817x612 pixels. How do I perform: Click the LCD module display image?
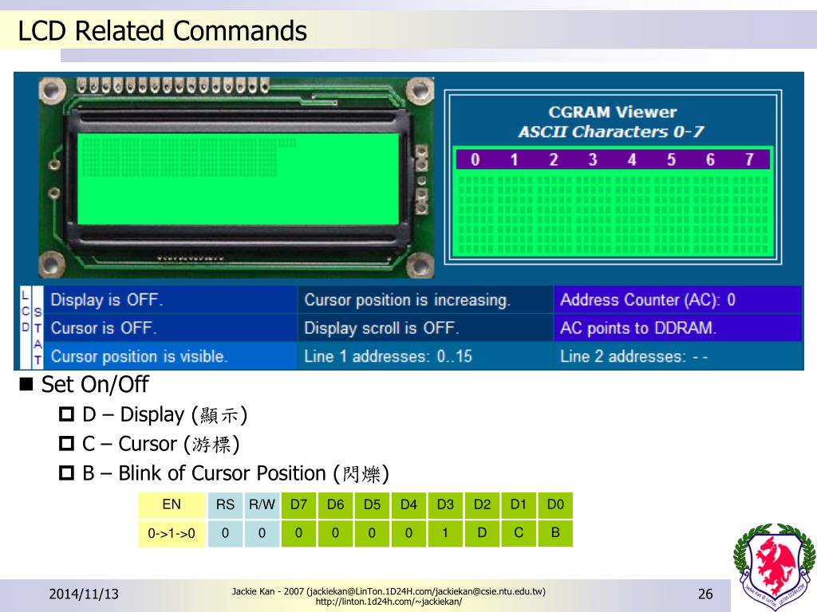(x=236, y=178)
